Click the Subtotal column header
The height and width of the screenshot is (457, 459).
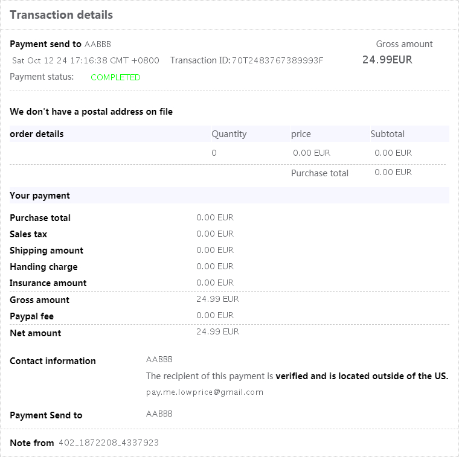[387, 134]
